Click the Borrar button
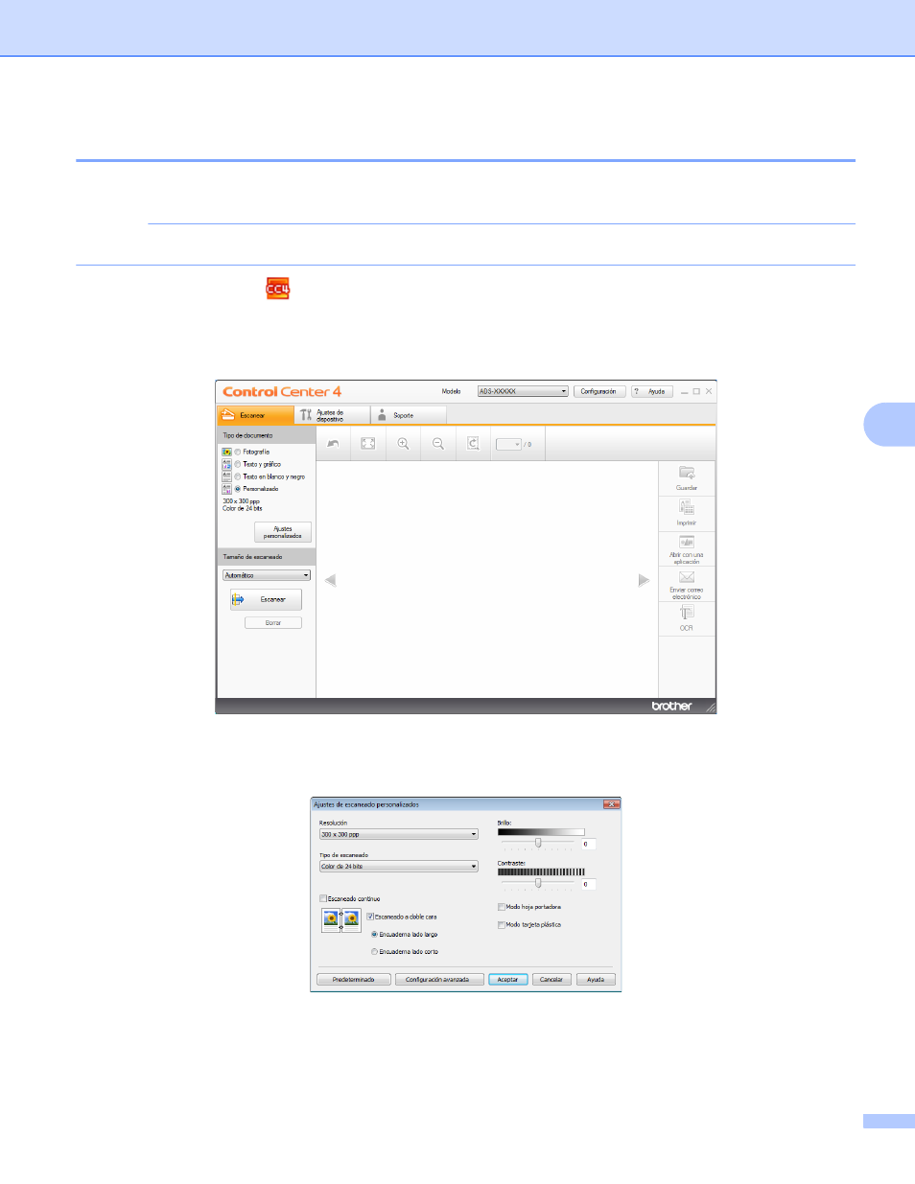Viewport: 915px width, 1184px height. 273,623
